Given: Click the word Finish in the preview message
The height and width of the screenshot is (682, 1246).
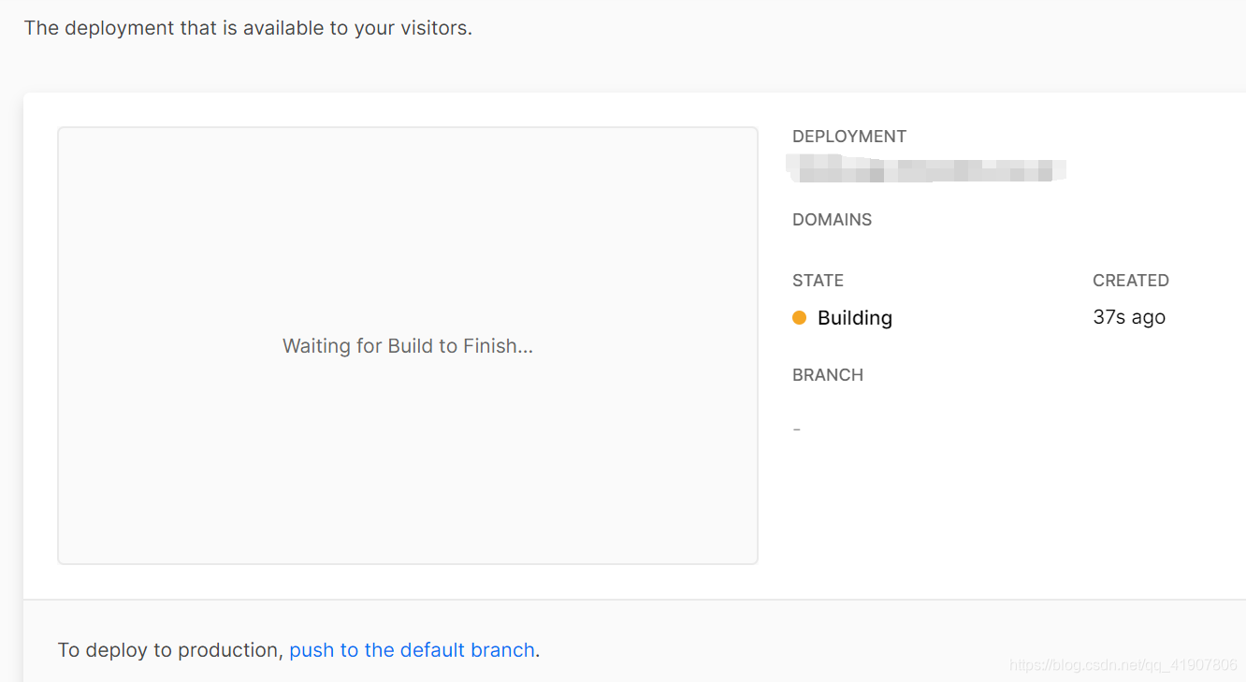Looking at the screenshot, I should point(498,346).
